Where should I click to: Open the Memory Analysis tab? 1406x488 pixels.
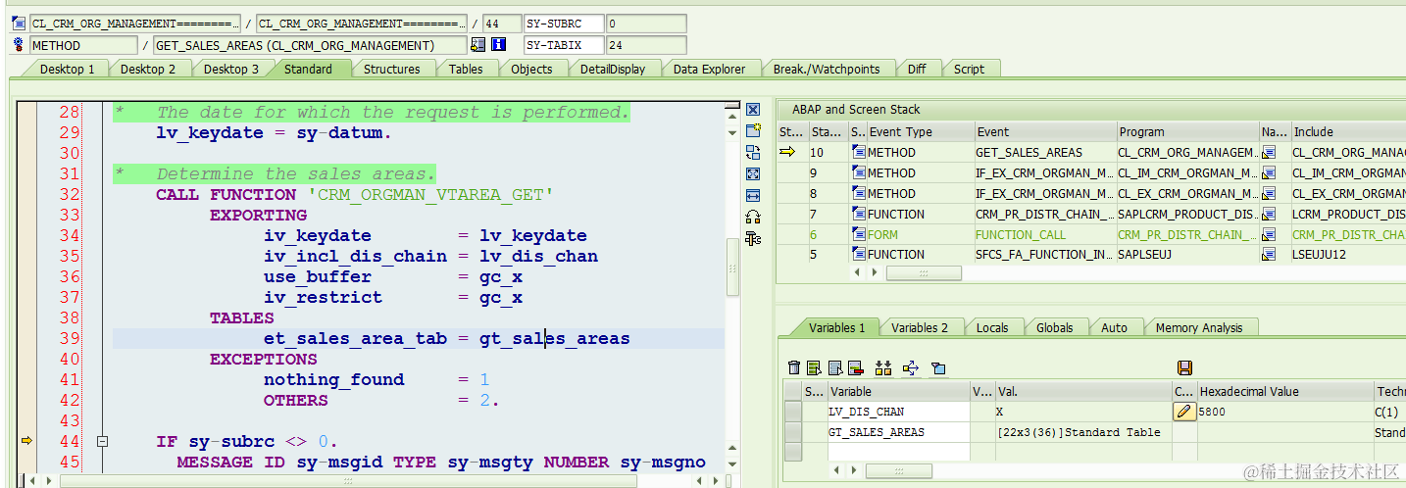(x=1199, y=327)
